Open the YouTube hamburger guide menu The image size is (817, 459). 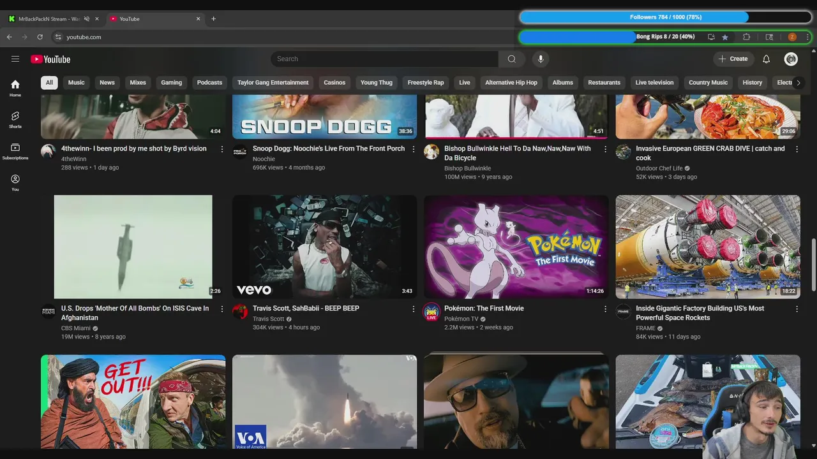coord(15,59)
